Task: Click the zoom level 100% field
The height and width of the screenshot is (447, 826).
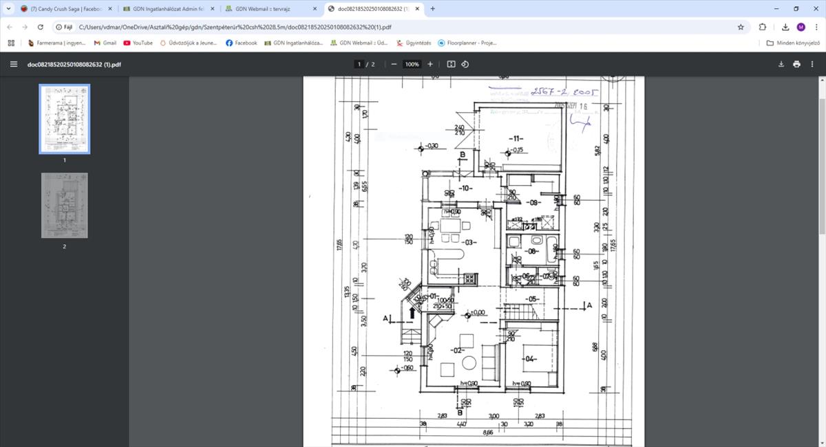Action: [x=412, y=64]
